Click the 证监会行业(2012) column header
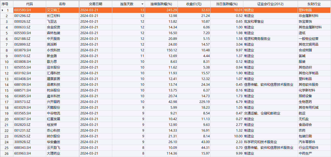The width and height of the screenshot is (331, 157). (x=270, y=4)
